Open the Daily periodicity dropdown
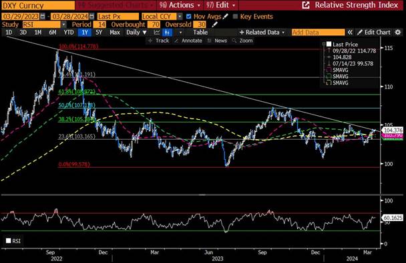The image size is (406, 263). [136, 32]
